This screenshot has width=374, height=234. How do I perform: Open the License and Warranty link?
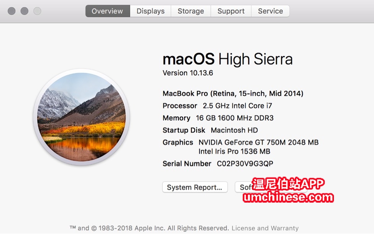coord(265,228)
